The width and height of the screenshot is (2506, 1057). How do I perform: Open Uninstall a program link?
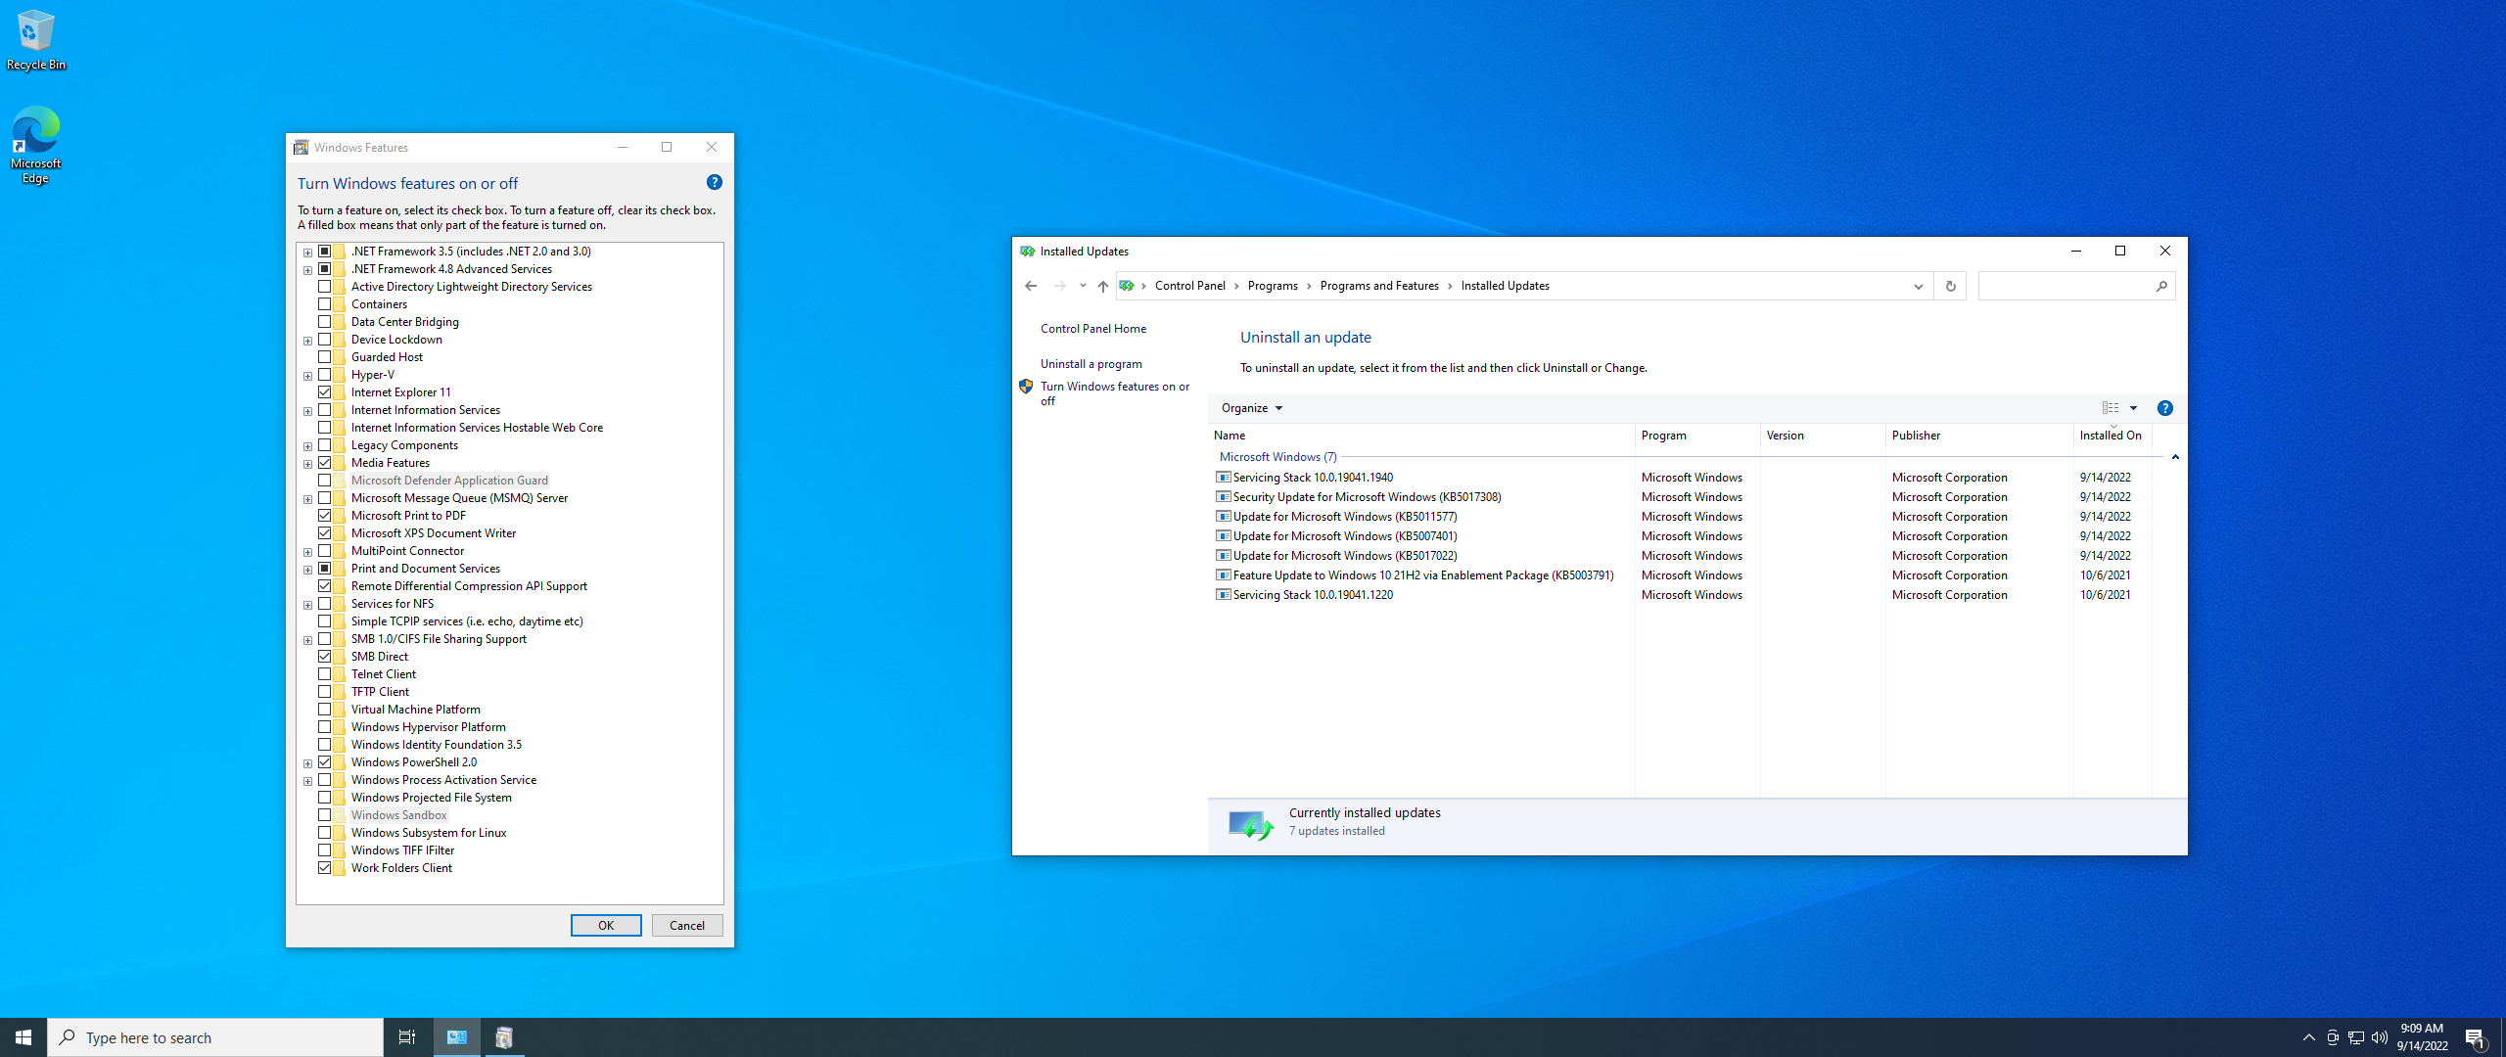pyautogui.click(x=1091, y=364)
